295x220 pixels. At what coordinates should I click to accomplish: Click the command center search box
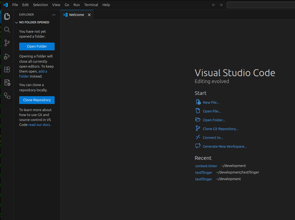tap(261, 5)
